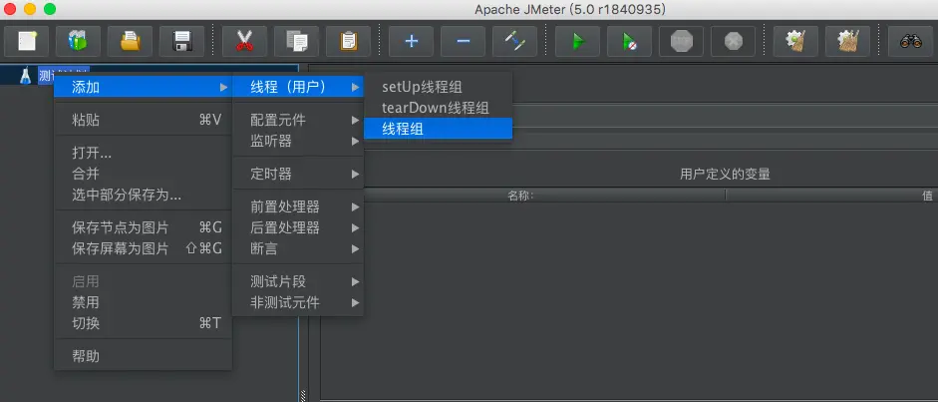Expand the 前置处理器 submenu

click(x=298, y=206)
